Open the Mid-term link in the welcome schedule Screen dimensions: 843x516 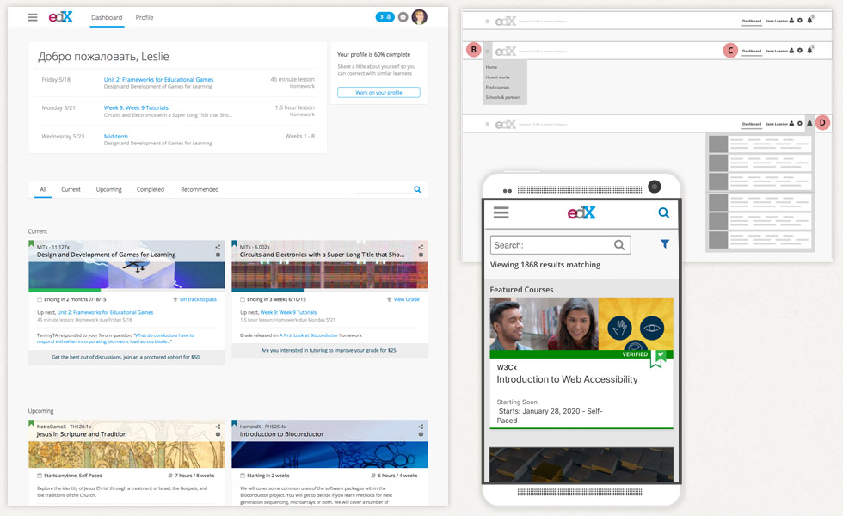115,137
